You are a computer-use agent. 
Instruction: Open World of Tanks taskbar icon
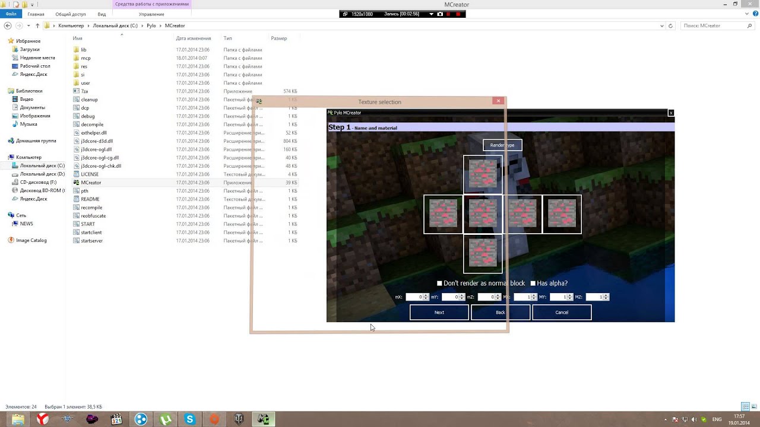239,419
